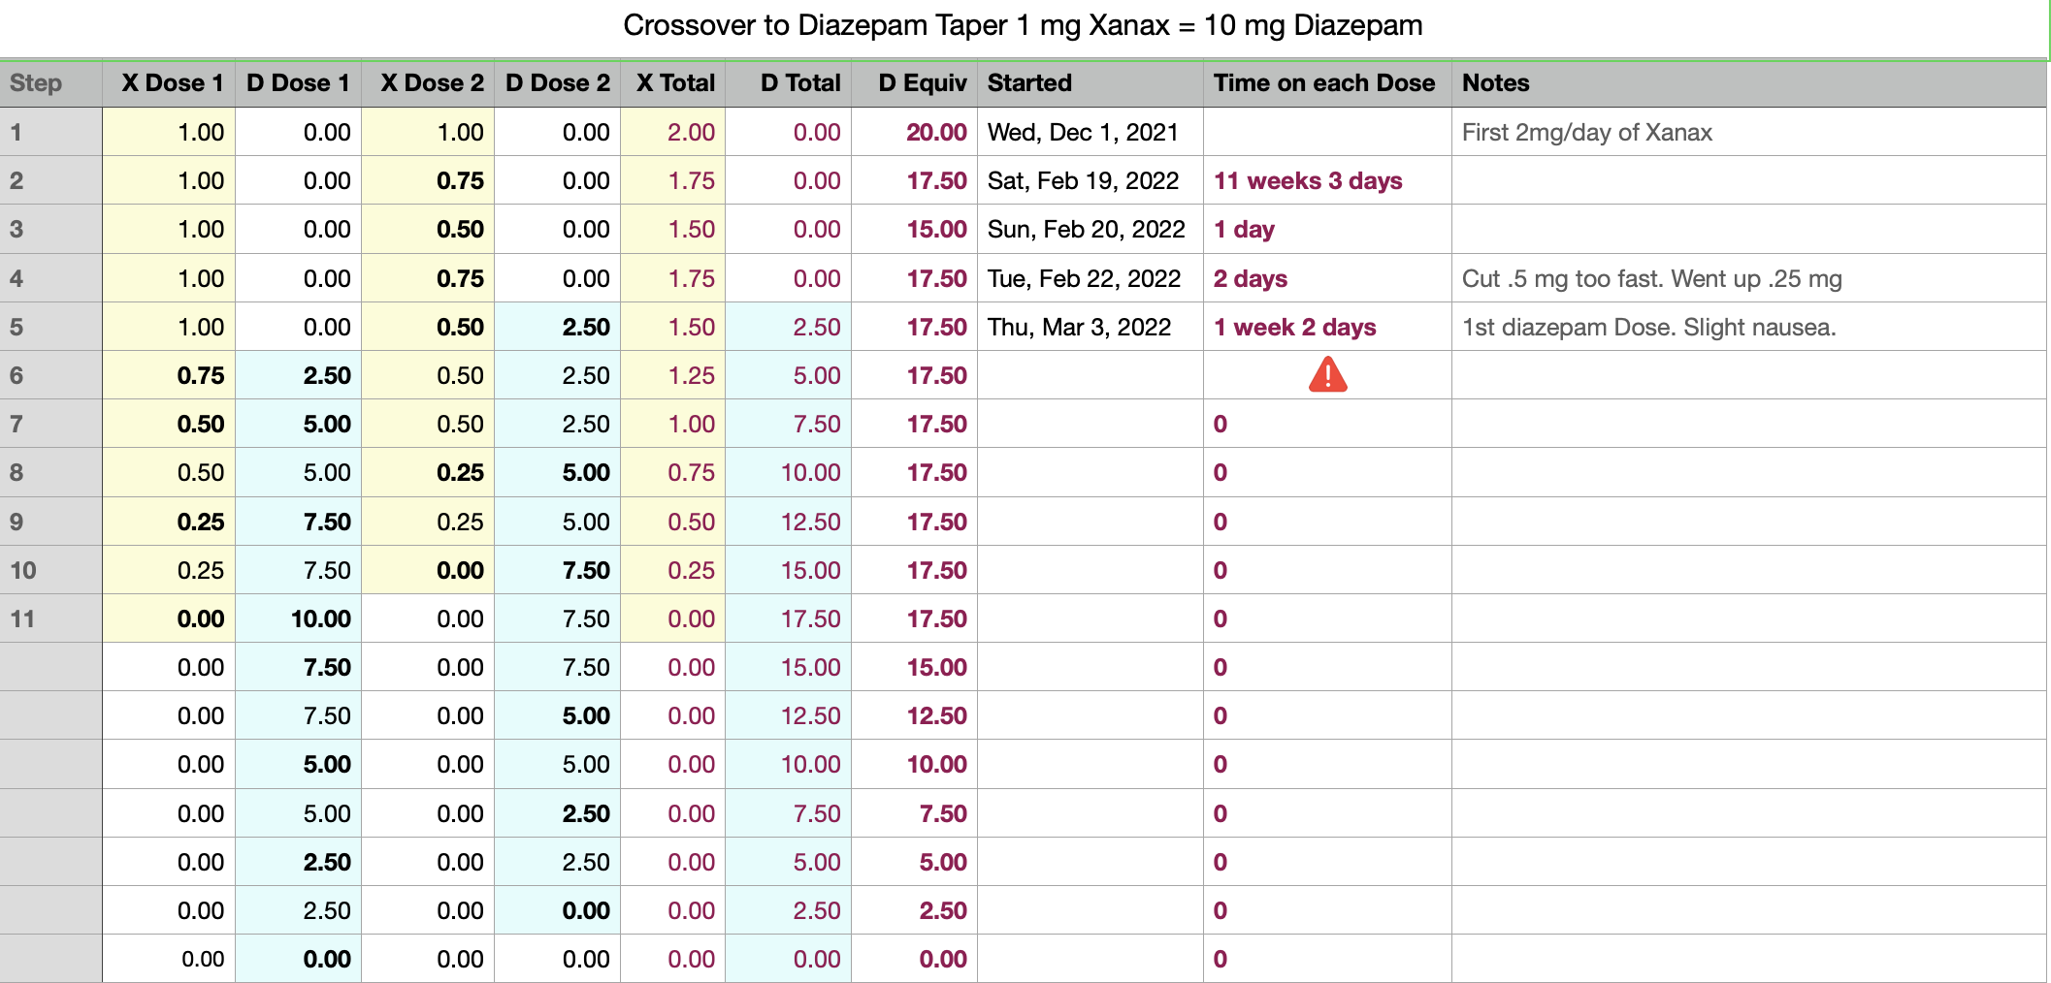
Task: Select the '11 weeks 3 days' cell
Action: click(x=1327, y=180)
